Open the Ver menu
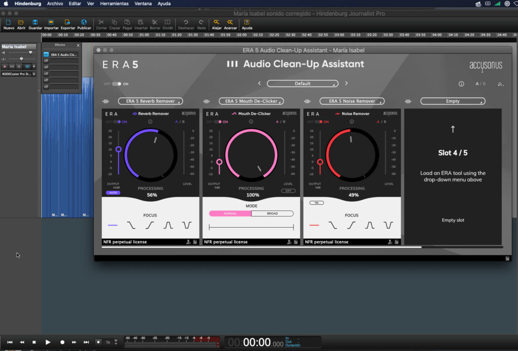This screenshot has height=351, width=518. pos(91,4)
